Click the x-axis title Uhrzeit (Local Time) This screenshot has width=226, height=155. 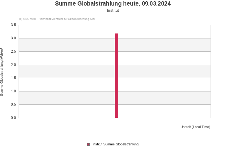(x=195, y=127)
